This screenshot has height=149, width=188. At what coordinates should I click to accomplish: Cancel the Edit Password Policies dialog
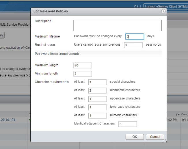pos(155,137)
